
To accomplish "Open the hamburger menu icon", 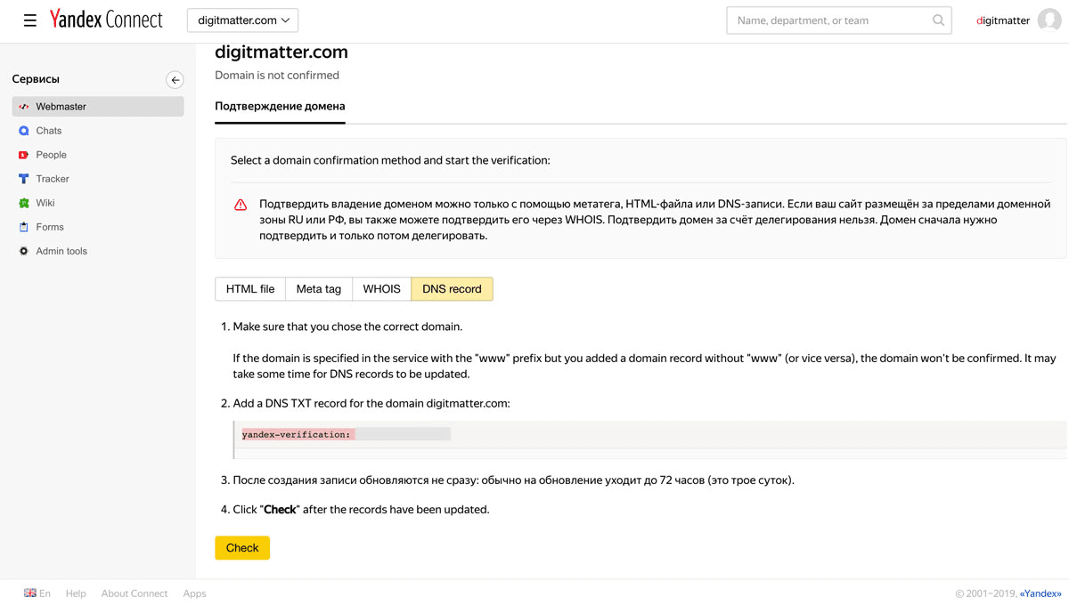I will pos(29,20).
